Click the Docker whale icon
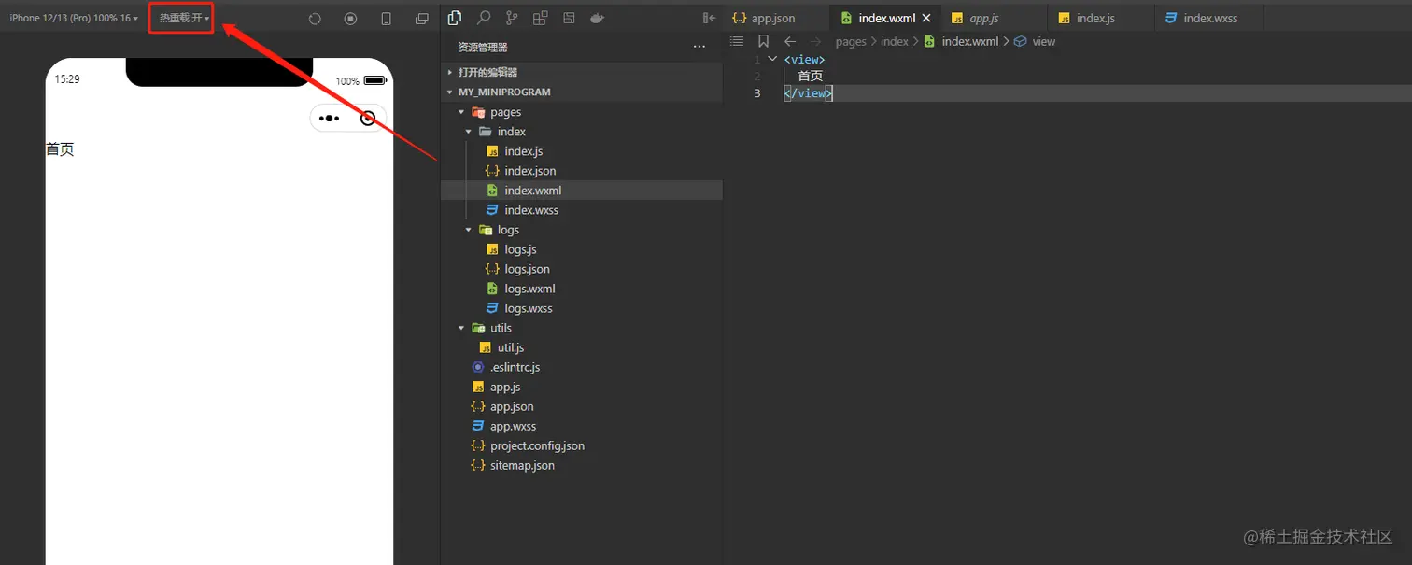The image size is (1412, 565). click(597, 18)
